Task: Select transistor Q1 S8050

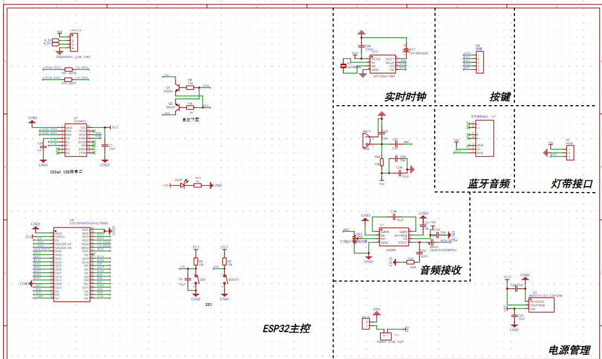Action: tap(176, 87)
